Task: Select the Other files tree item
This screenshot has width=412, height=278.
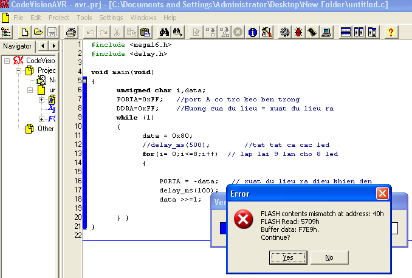Action: coord(46,129)
